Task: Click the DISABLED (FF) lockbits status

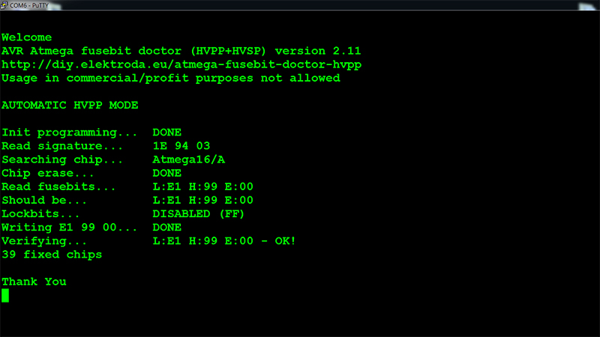Action: click(198, 214)
